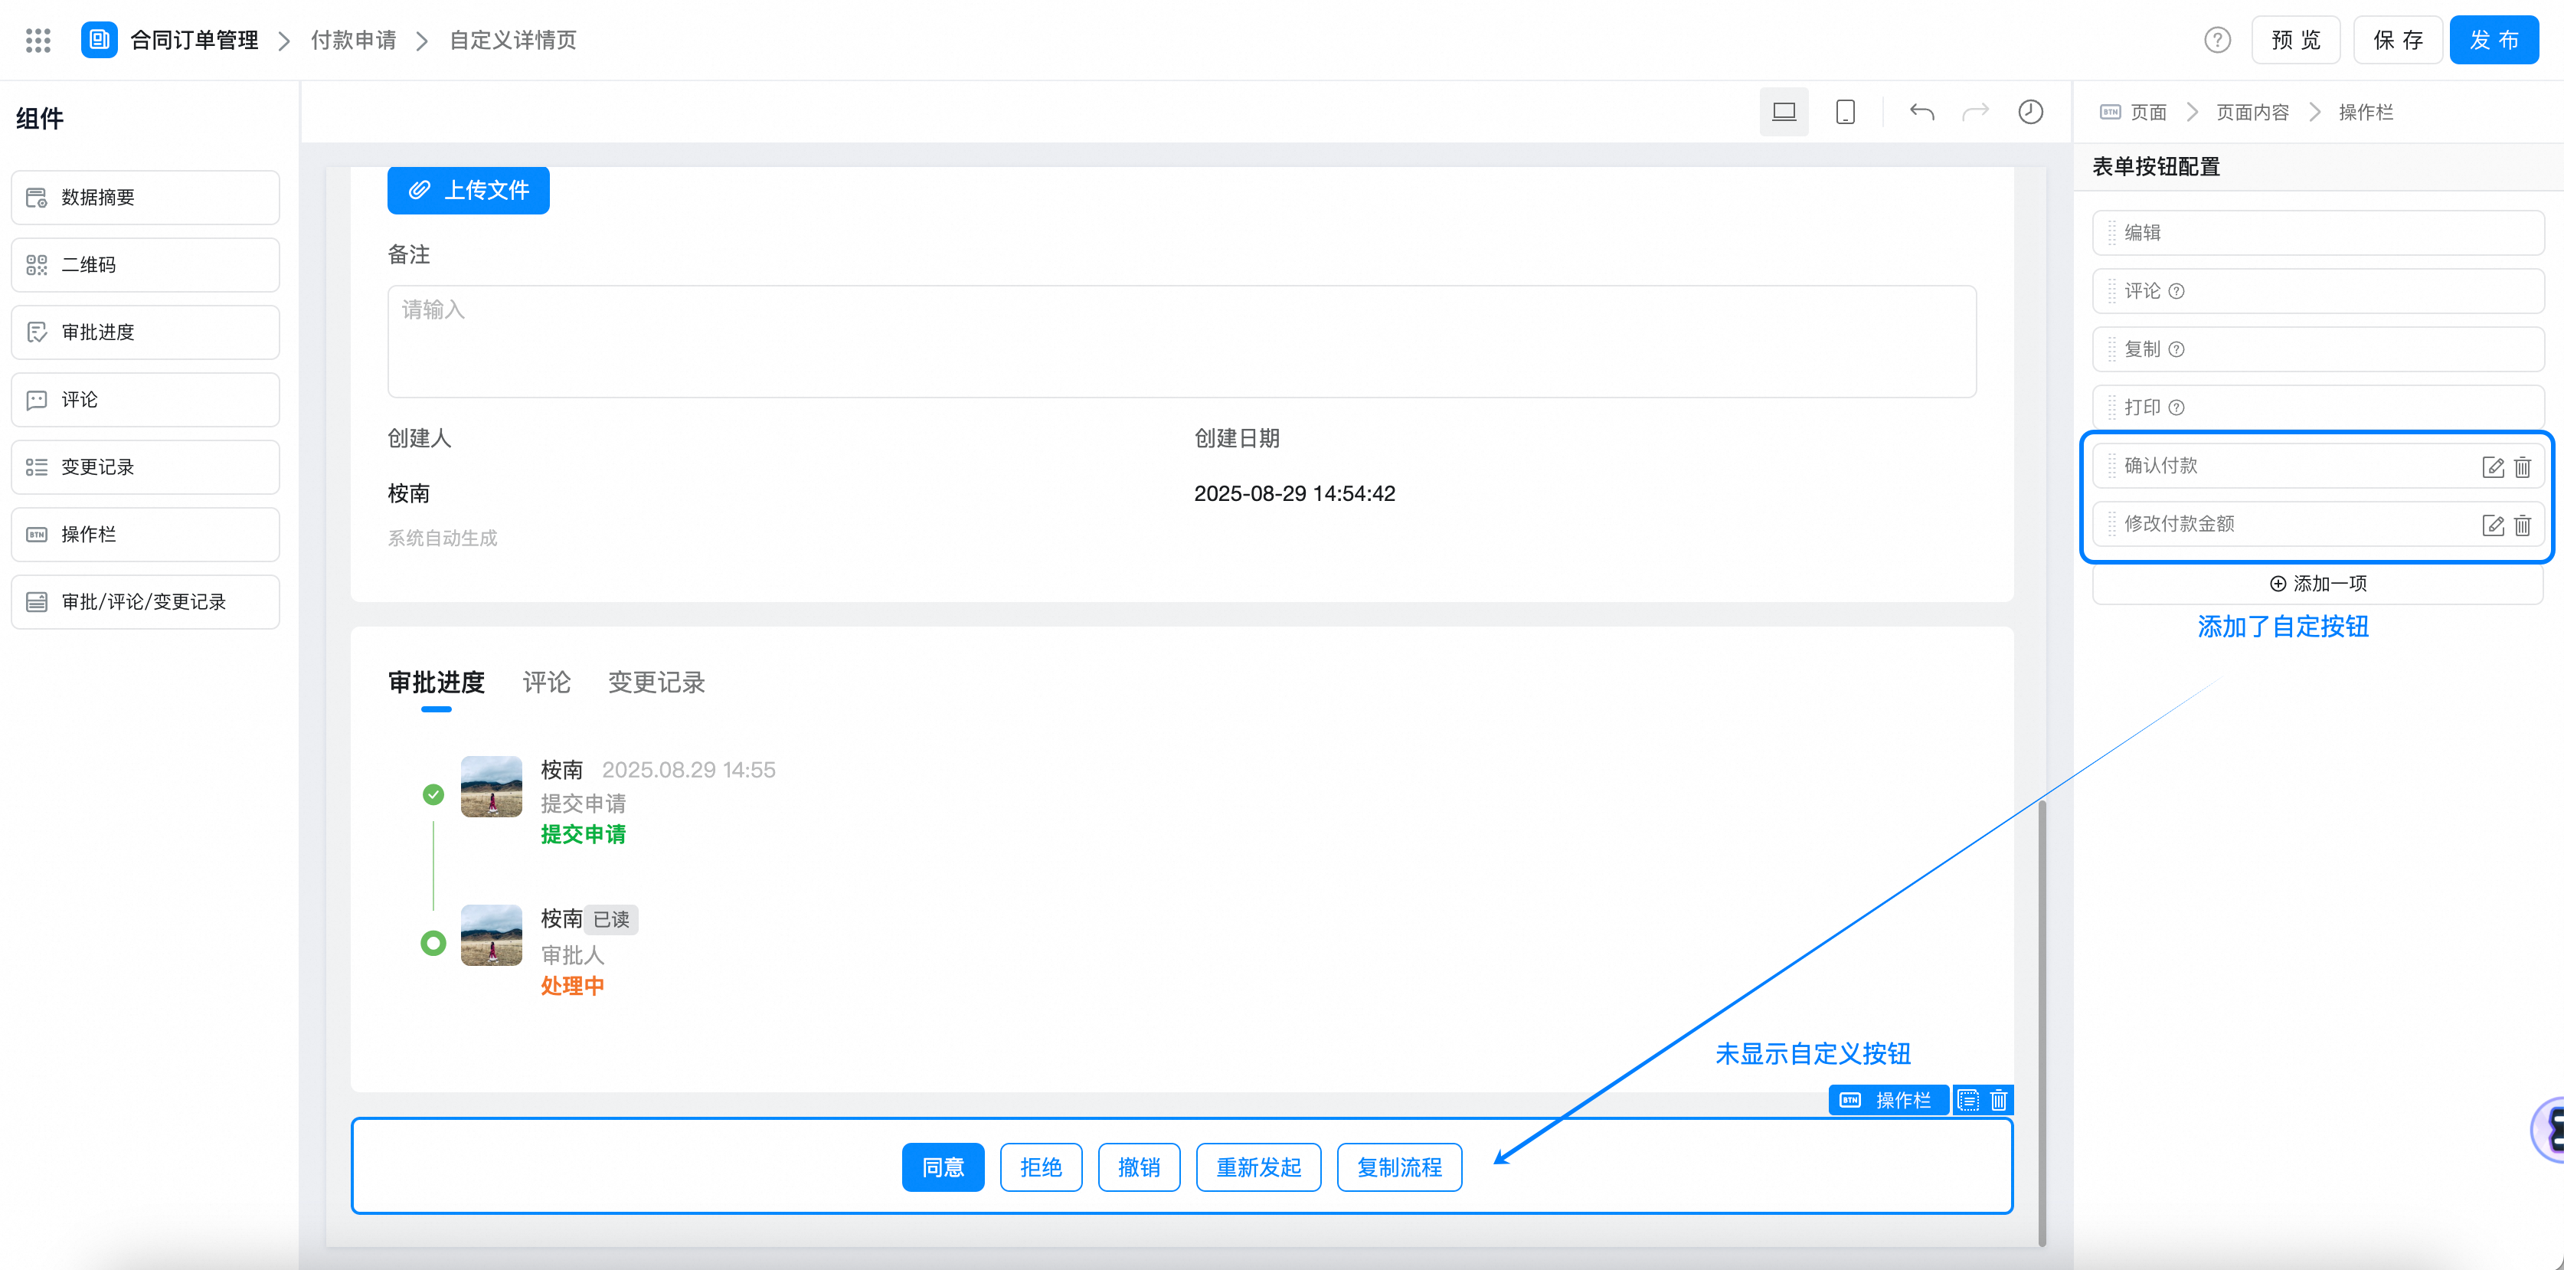Screen dimensions: 2564x1270
Task: Select the 审批进度 component in sidebar
Action: (x=146, y=332)
